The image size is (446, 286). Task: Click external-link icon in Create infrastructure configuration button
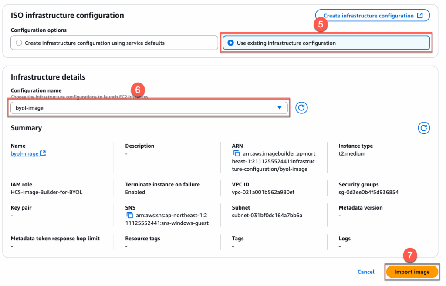coord(420,16)
